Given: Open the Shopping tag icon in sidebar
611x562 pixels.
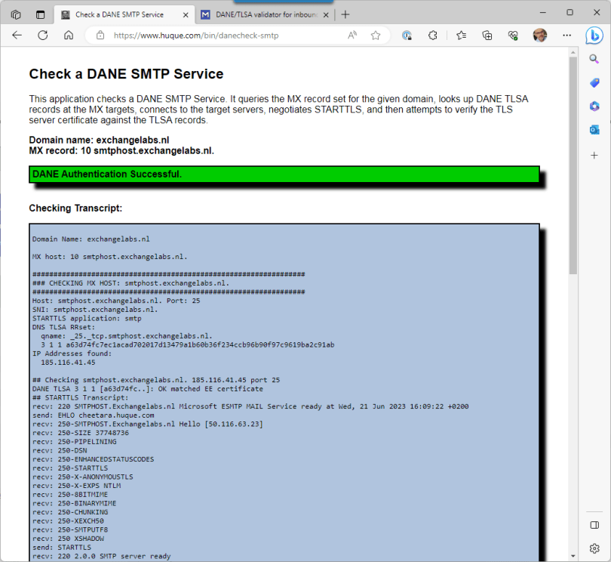Looking at the screenshot, I should click(594, 82).
